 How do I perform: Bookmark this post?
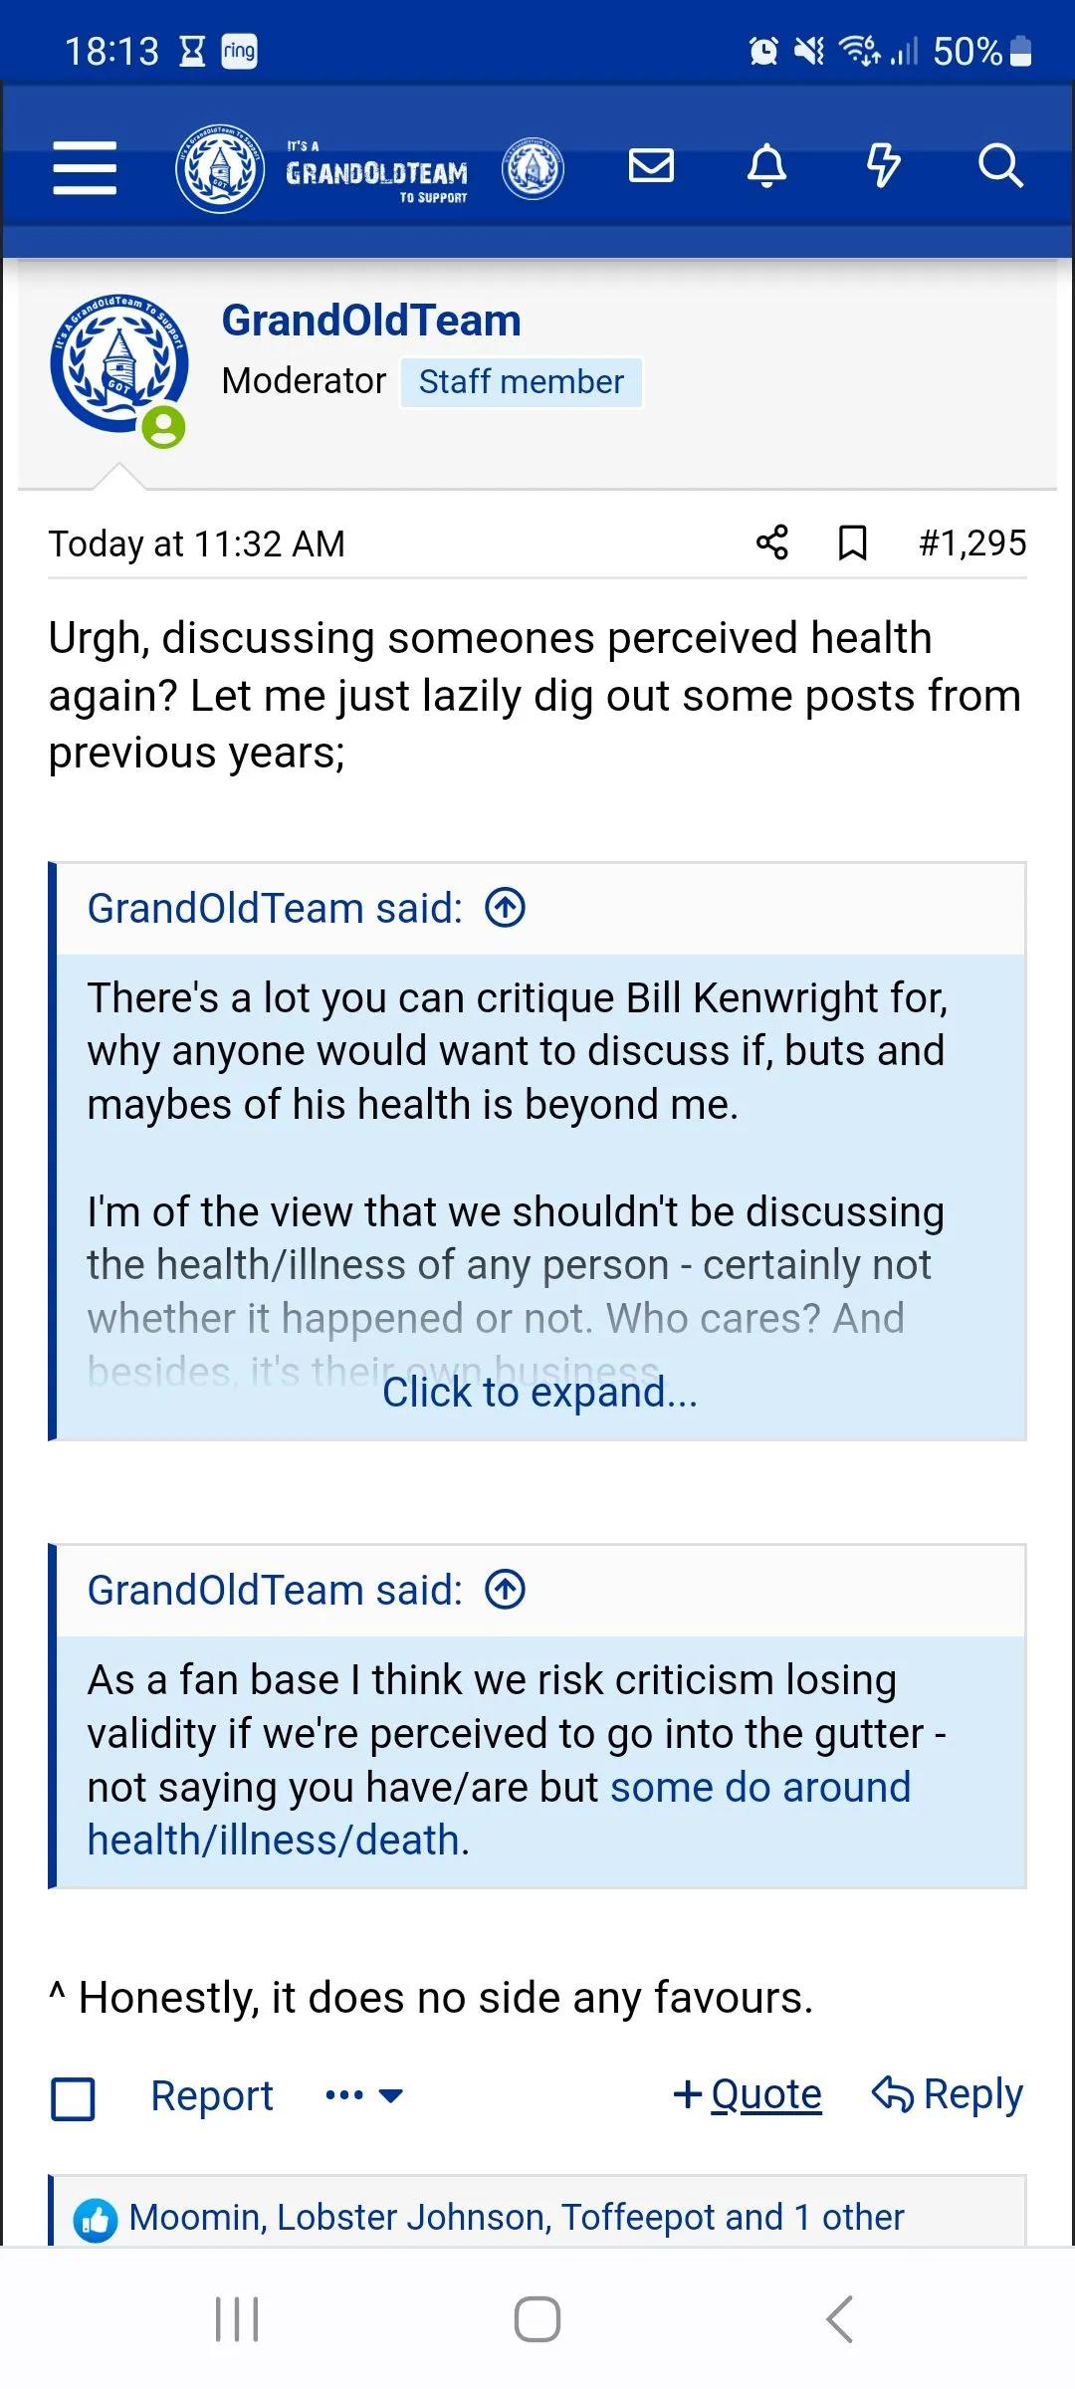coord(852,543)
